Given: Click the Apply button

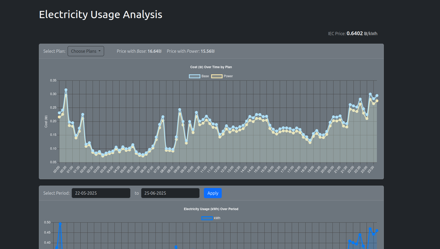Looking at the screenshot, I should (213, 193).
